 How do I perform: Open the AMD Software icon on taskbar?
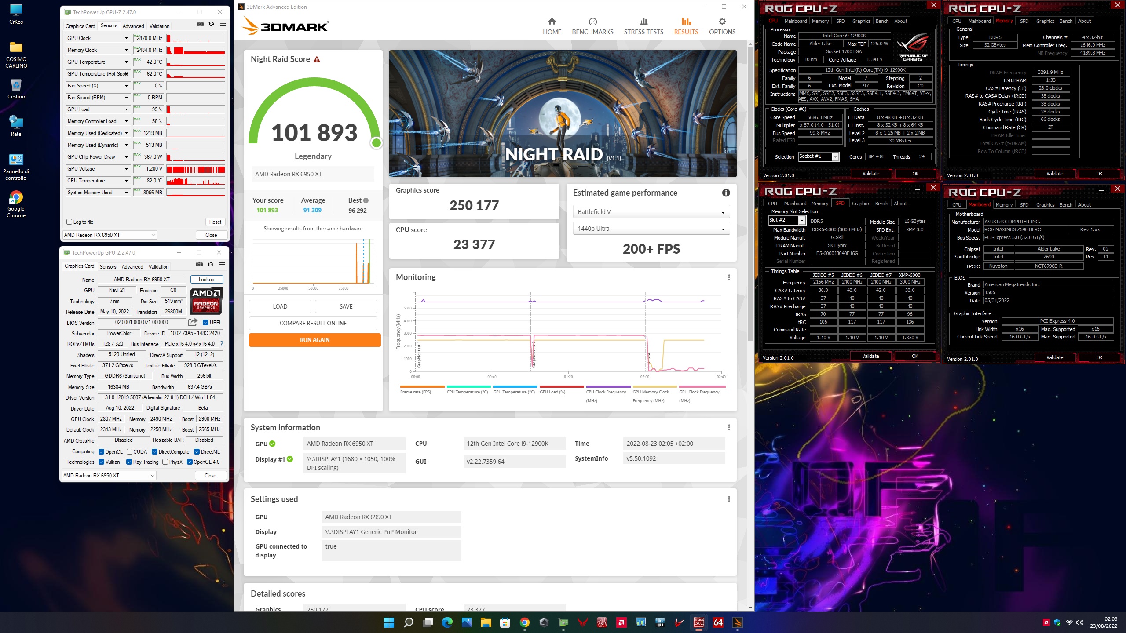pyautogui.click(x=621, y=622)
